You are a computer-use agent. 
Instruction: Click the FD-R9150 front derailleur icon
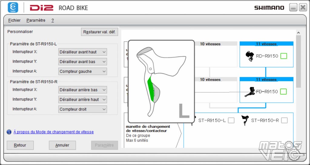[250, 92]
